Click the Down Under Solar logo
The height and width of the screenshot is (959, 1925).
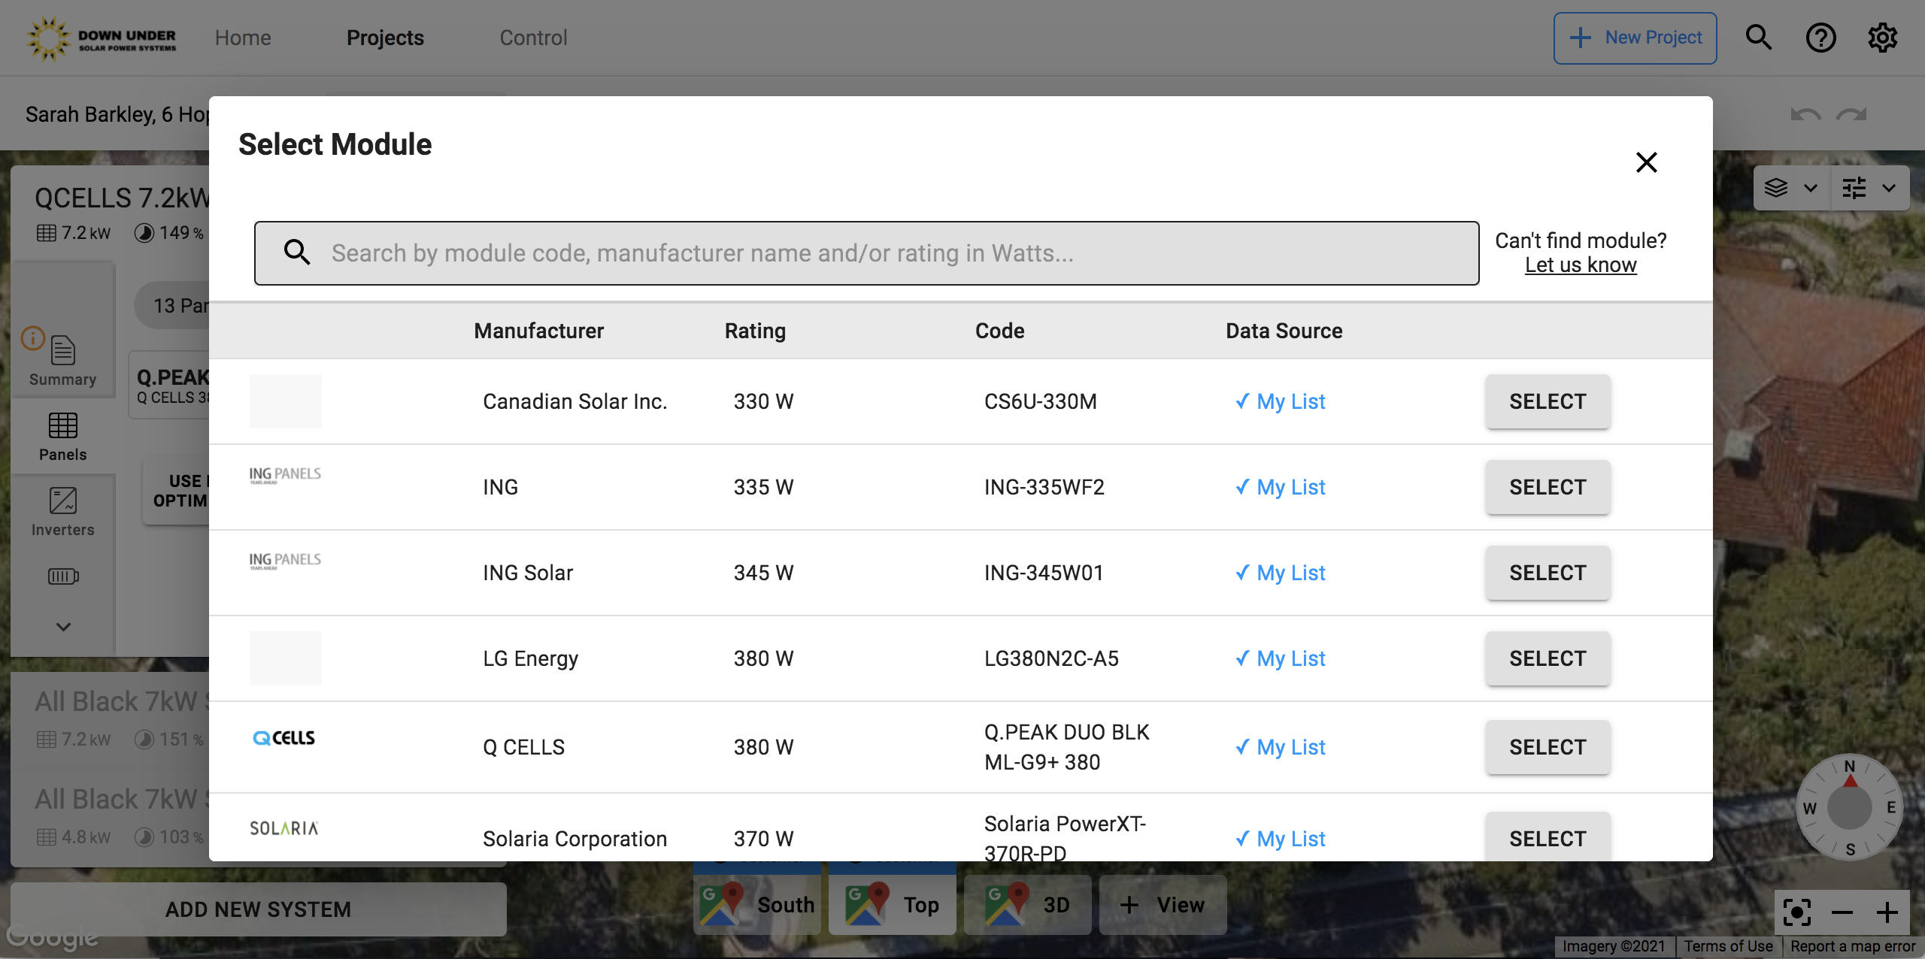point(102,38)
